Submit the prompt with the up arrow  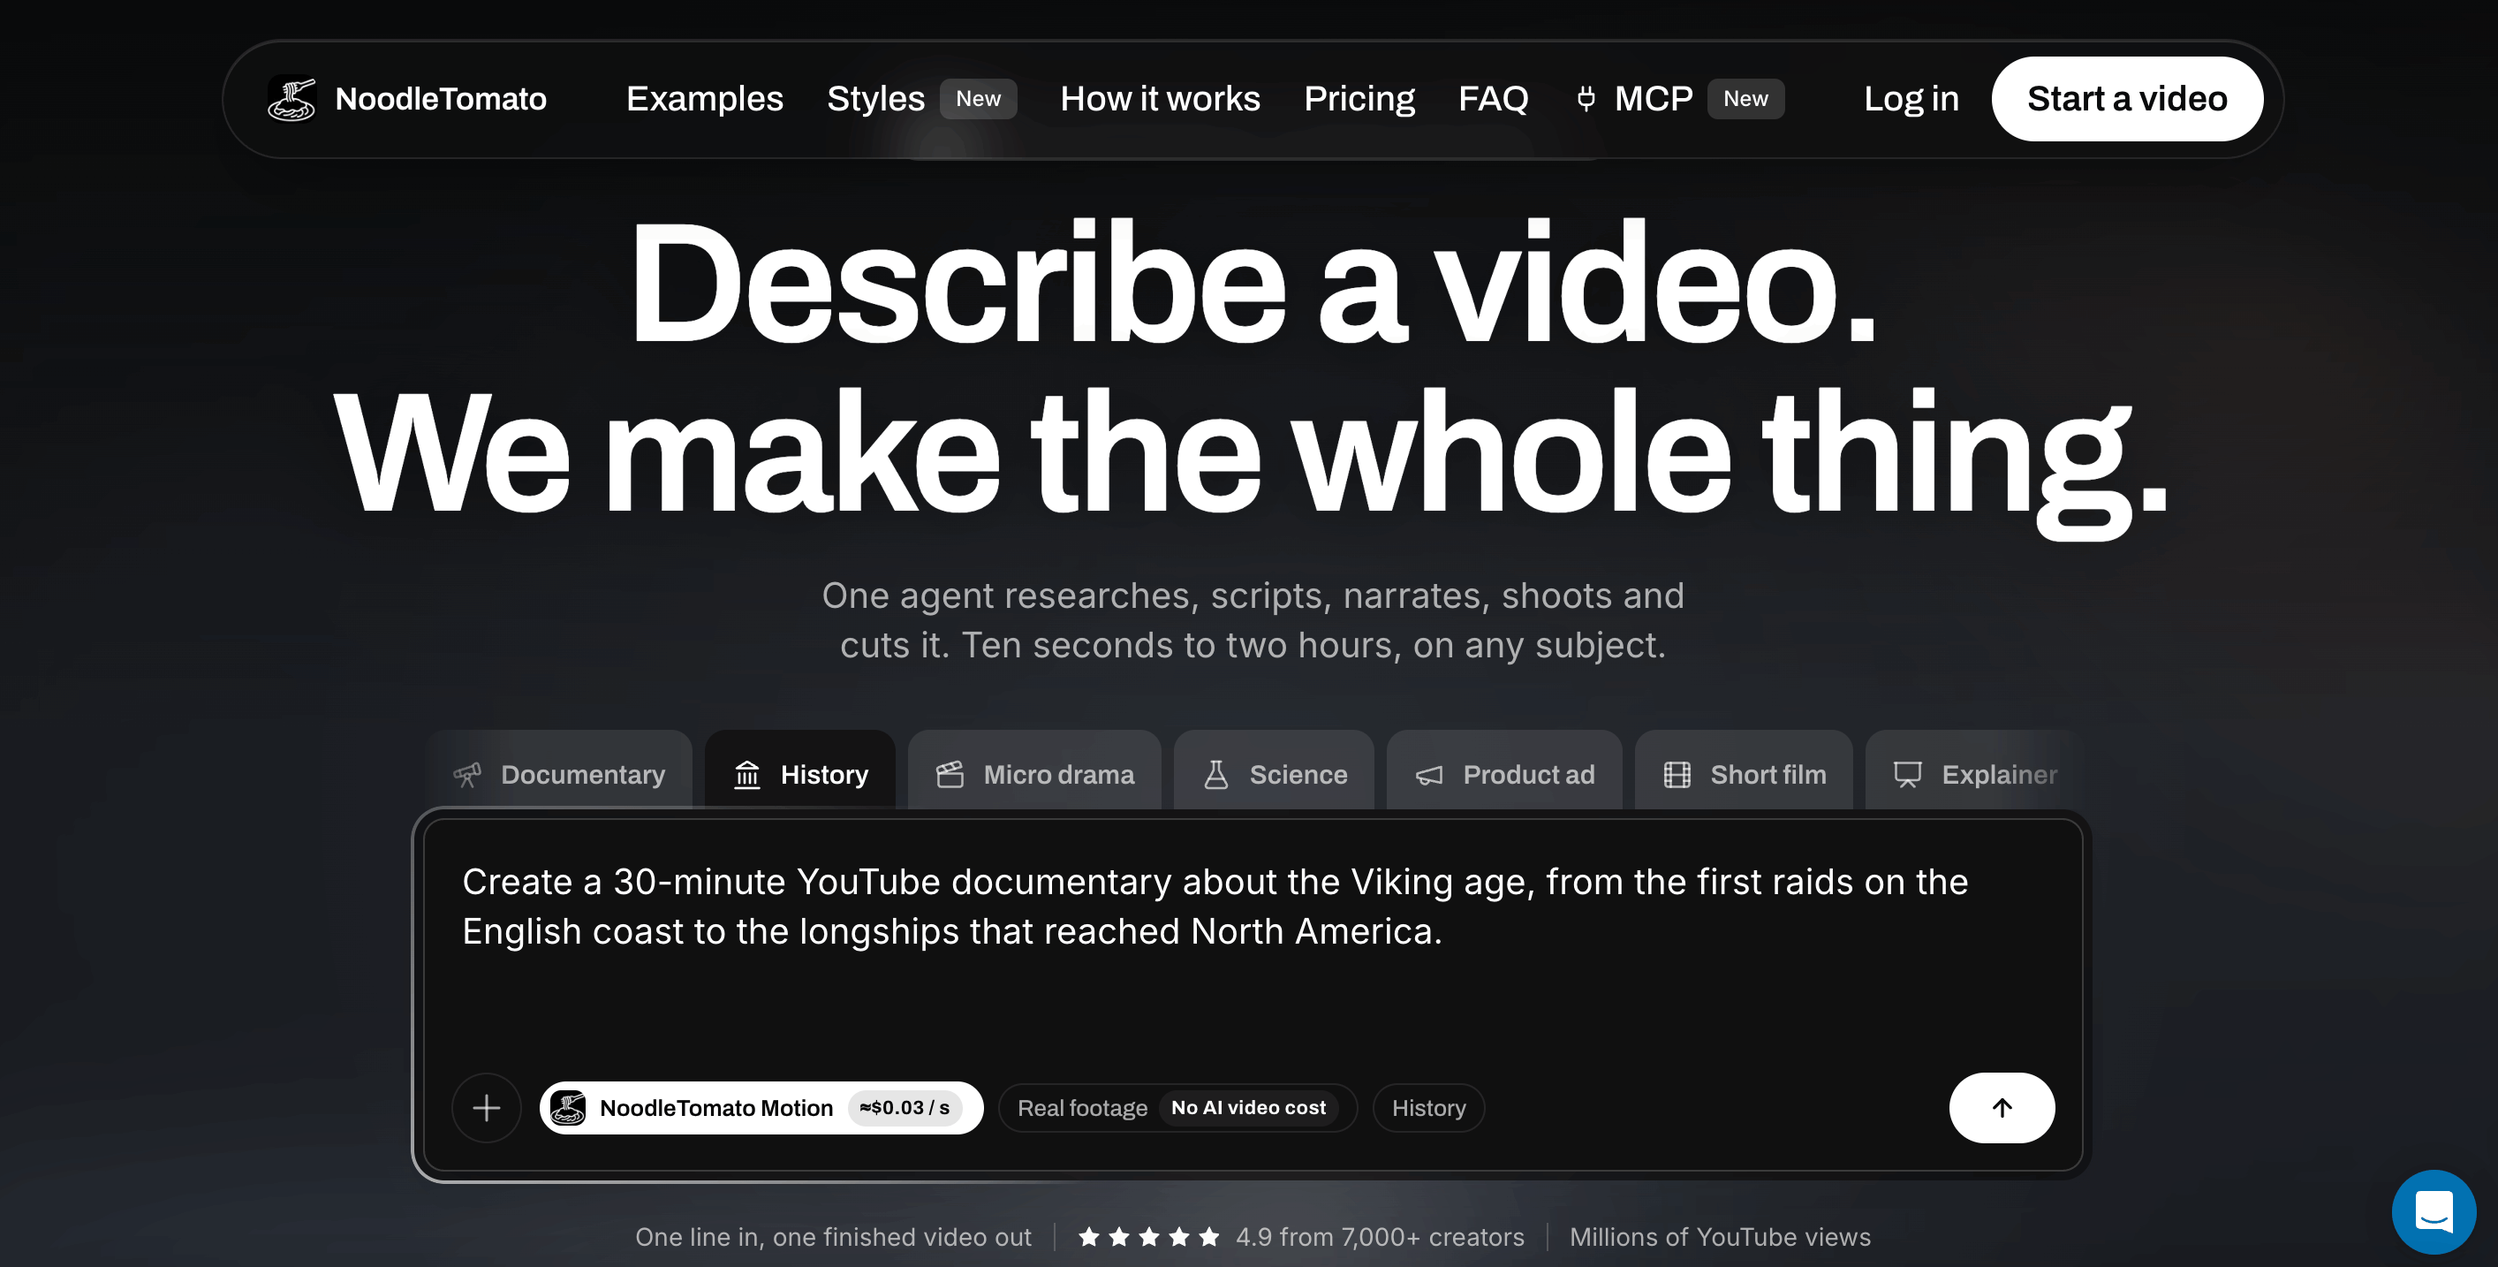point(2002,1108)
